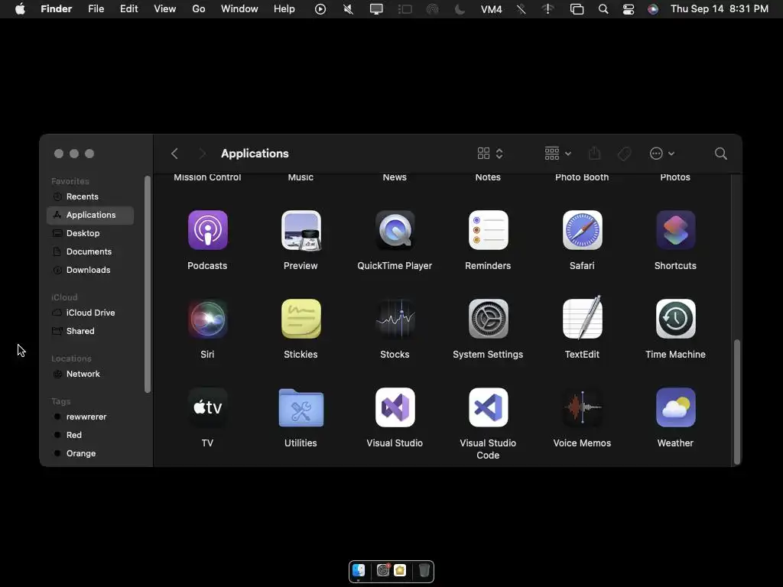Viewport: 783px width, 587px height.
Task: Select Recents in the sidebar
Action: tap(90, 196)
